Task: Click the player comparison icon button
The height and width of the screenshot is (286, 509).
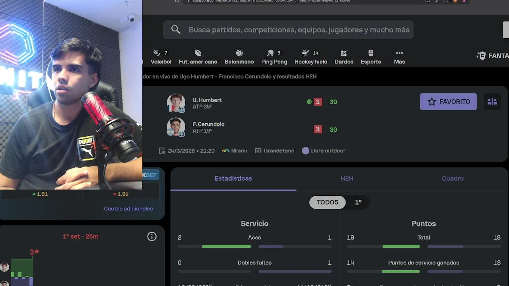Action: coord(492,102)
